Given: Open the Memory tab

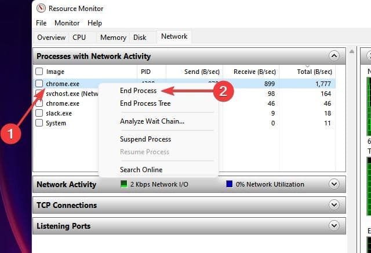Looking at the screenshot, I should pyautogui.click(x=112, y=38).
